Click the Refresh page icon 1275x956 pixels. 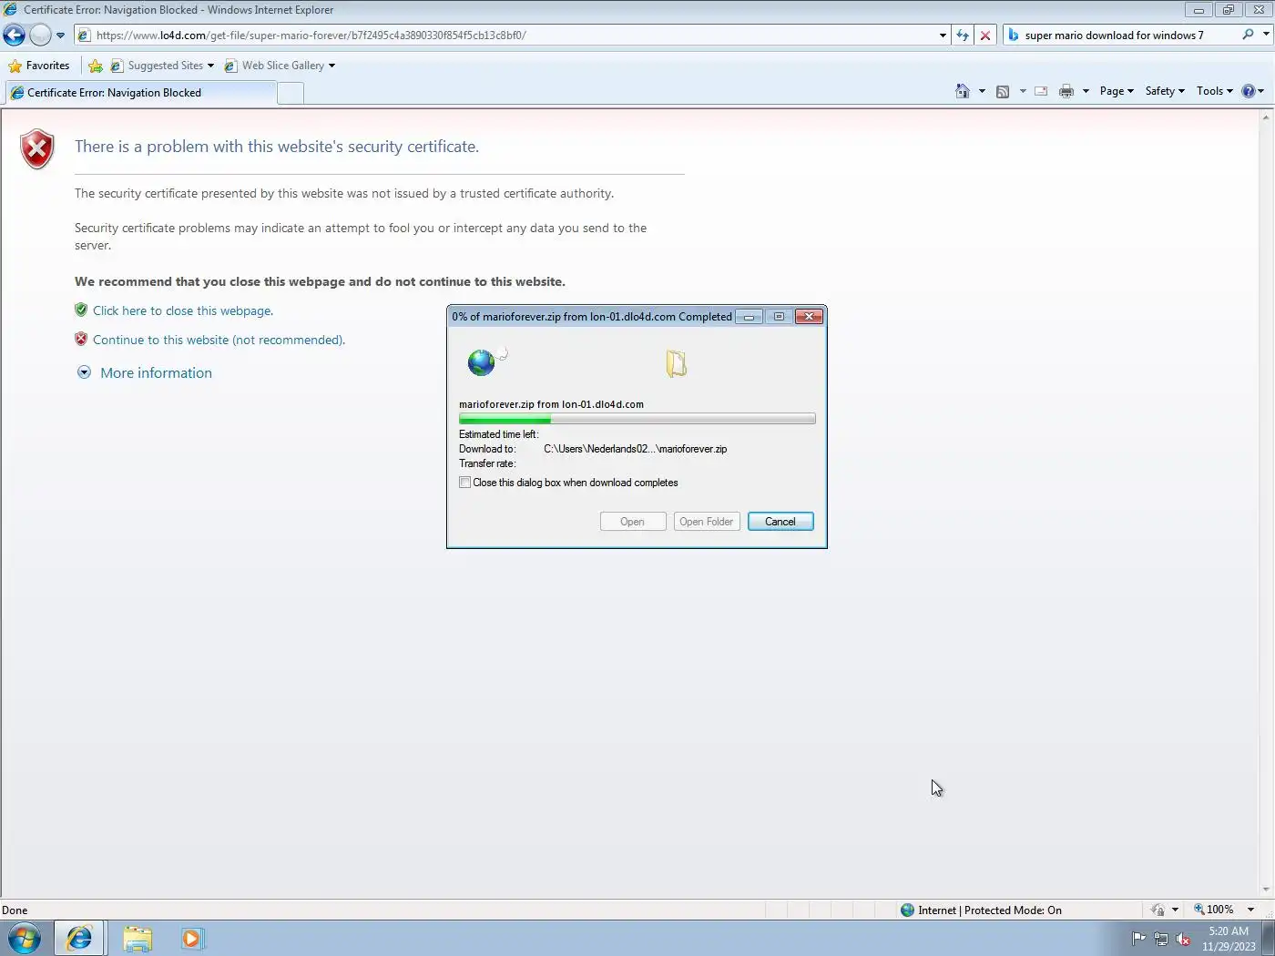(963, 36)
